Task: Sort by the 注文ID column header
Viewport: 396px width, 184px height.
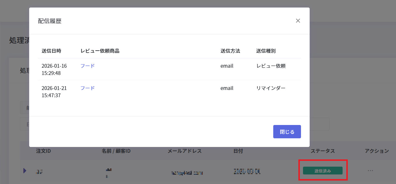Action: pyautogui.click(x=44, y=151)
